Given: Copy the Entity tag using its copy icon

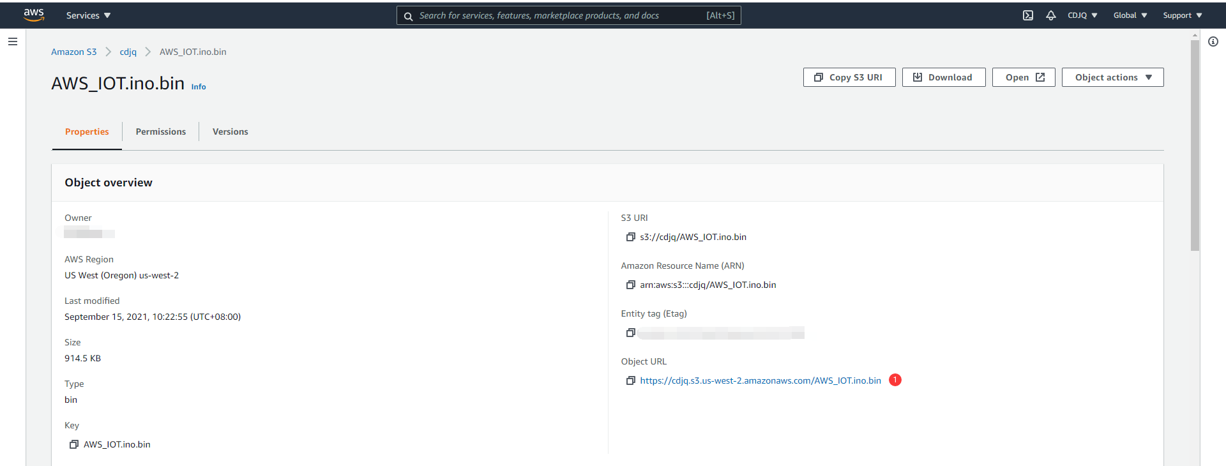Looking at the screenshot, I should tap(631, 333).
